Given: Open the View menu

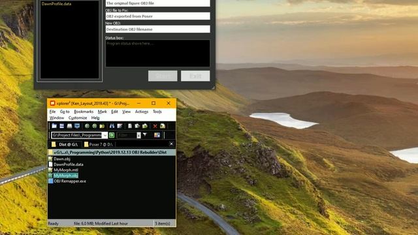Looking at the screenshot, I should tap(126, 112).
